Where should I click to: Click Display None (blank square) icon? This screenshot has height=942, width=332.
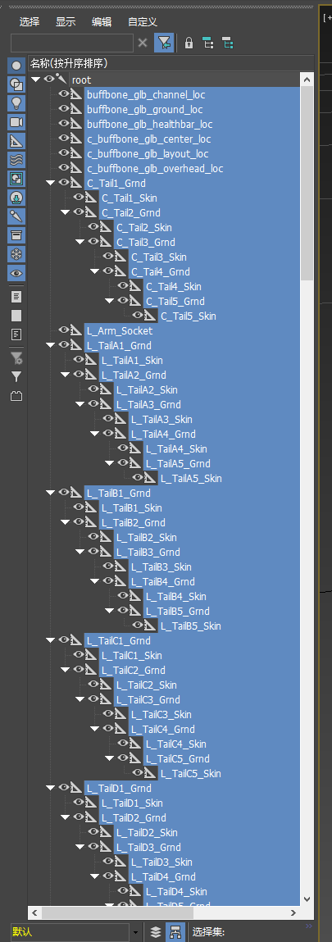(x=16, y=316)
